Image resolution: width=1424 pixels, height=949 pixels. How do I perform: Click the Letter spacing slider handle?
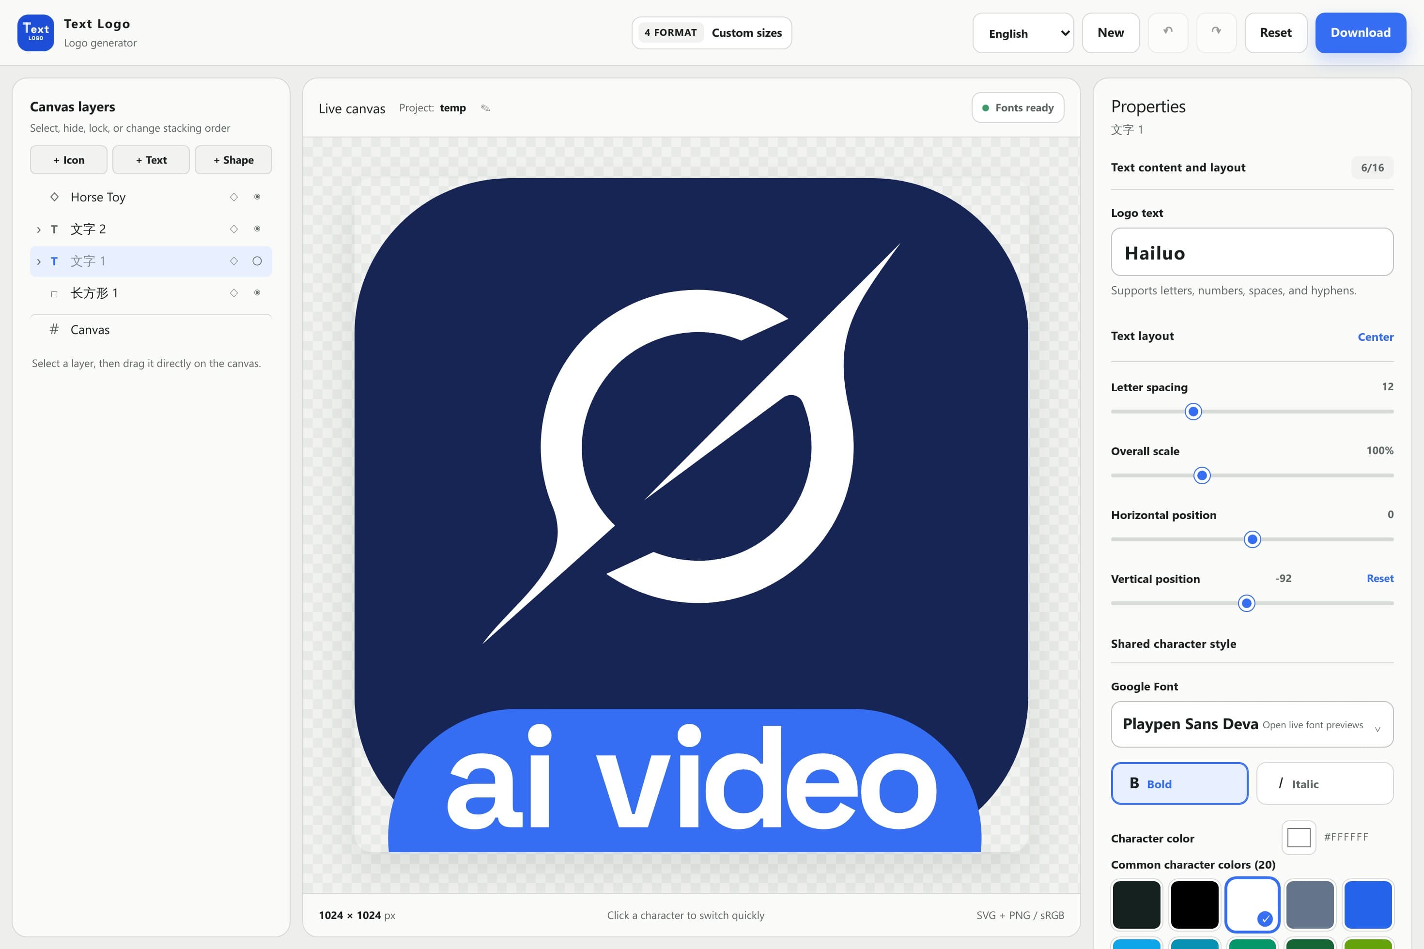1193,412
